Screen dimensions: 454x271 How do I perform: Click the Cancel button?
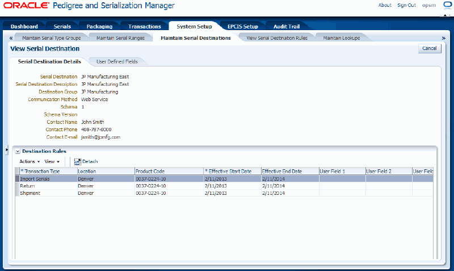(x=430, y=48)
